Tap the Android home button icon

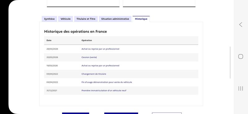coord(241,57)
